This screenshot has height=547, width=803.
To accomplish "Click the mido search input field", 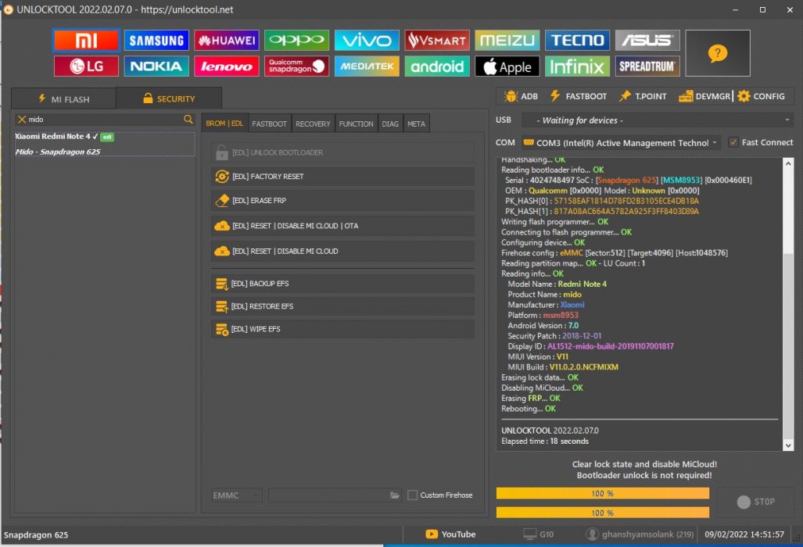I will (x=105, y=120).
